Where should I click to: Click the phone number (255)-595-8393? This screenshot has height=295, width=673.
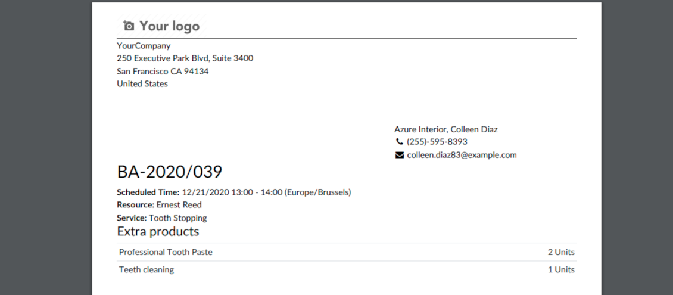pyautogui.click(x=437, y=142)
